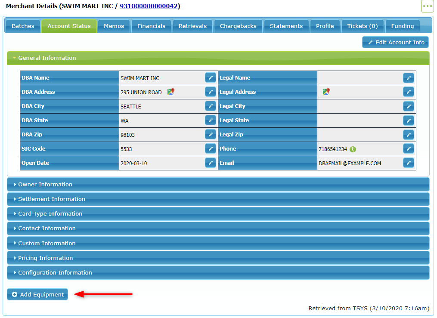Viewport: 437px width, 318px height.
Task: Expand the Owner Information section
Action: coord(218,184)
